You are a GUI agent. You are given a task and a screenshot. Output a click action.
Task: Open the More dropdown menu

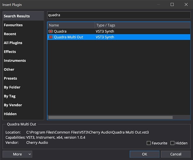(x=18, y=154)
